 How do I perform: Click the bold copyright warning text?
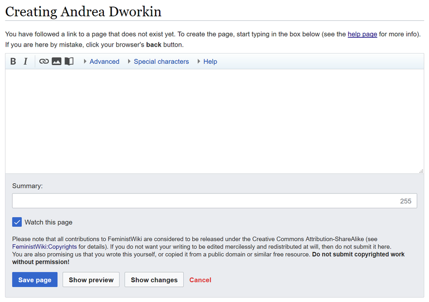click(x=208, y=258)
